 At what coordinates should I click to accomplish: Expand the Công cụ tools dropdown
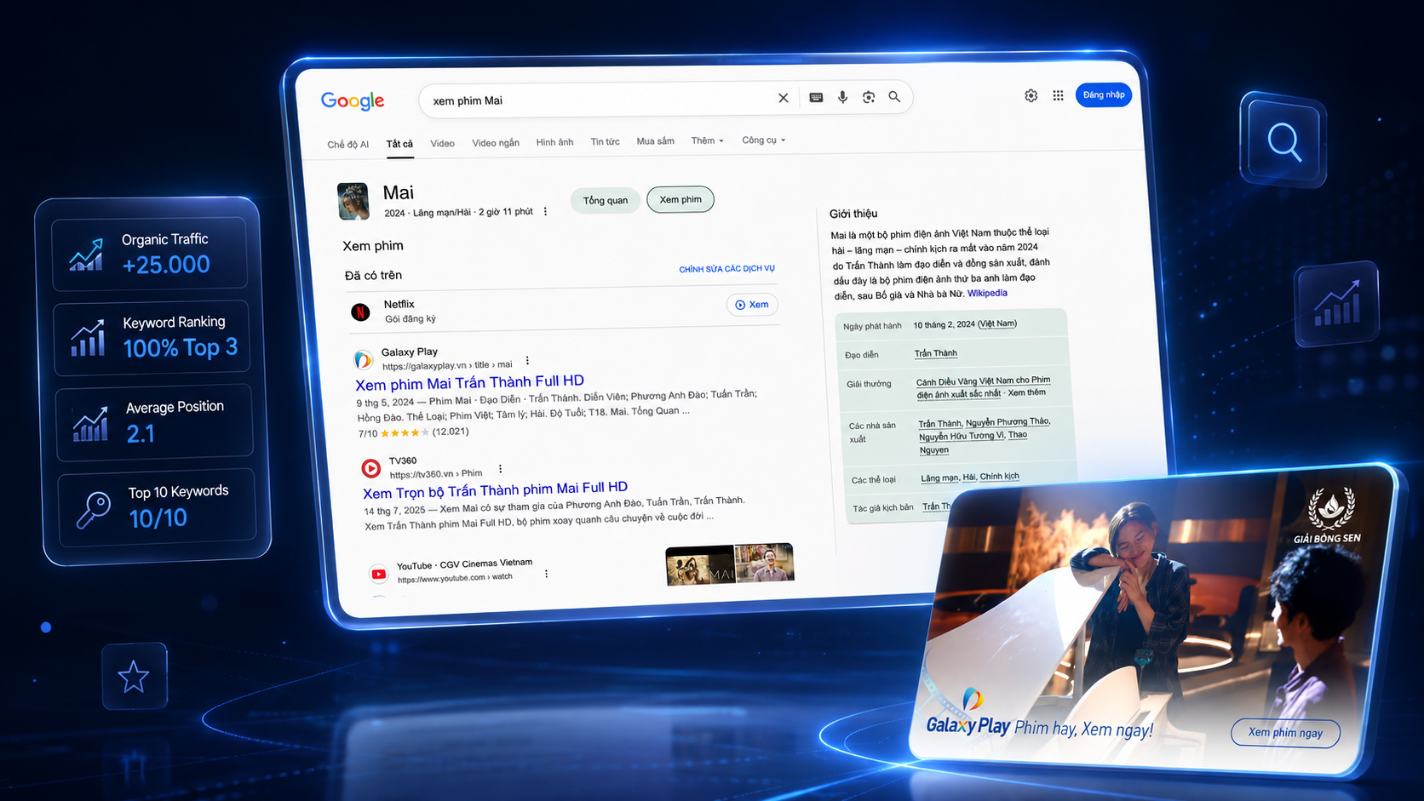point(763,140)
